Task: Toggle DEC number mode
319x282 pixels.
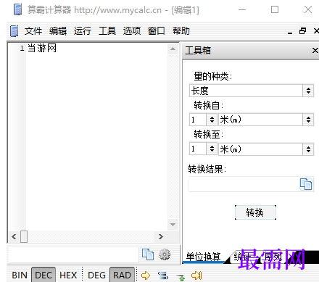Action: (43, 275)
